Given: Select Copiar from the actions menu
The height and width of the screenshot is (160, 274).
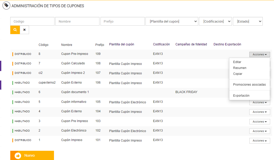Looking at the screenshot, I should click(238, 74).
